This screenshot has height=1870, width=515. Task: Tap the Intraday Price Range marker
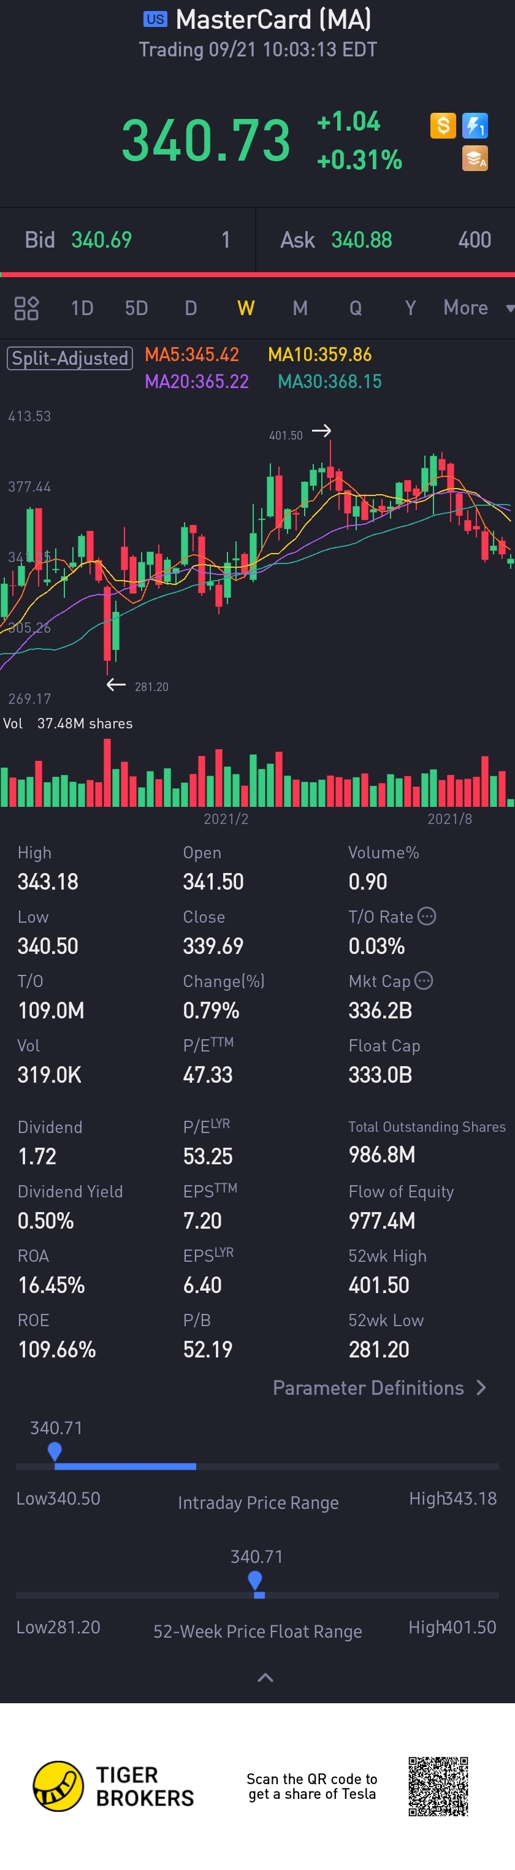(x=55, y=1451)
